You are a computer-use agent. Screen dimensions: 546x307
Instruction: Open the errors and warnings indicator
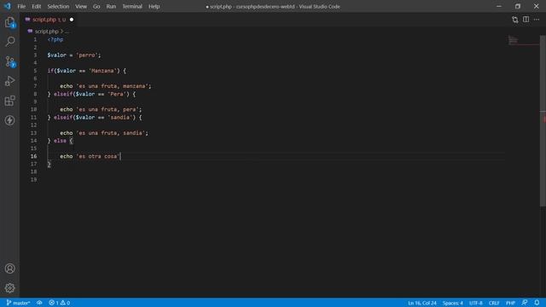pos(60,303)
